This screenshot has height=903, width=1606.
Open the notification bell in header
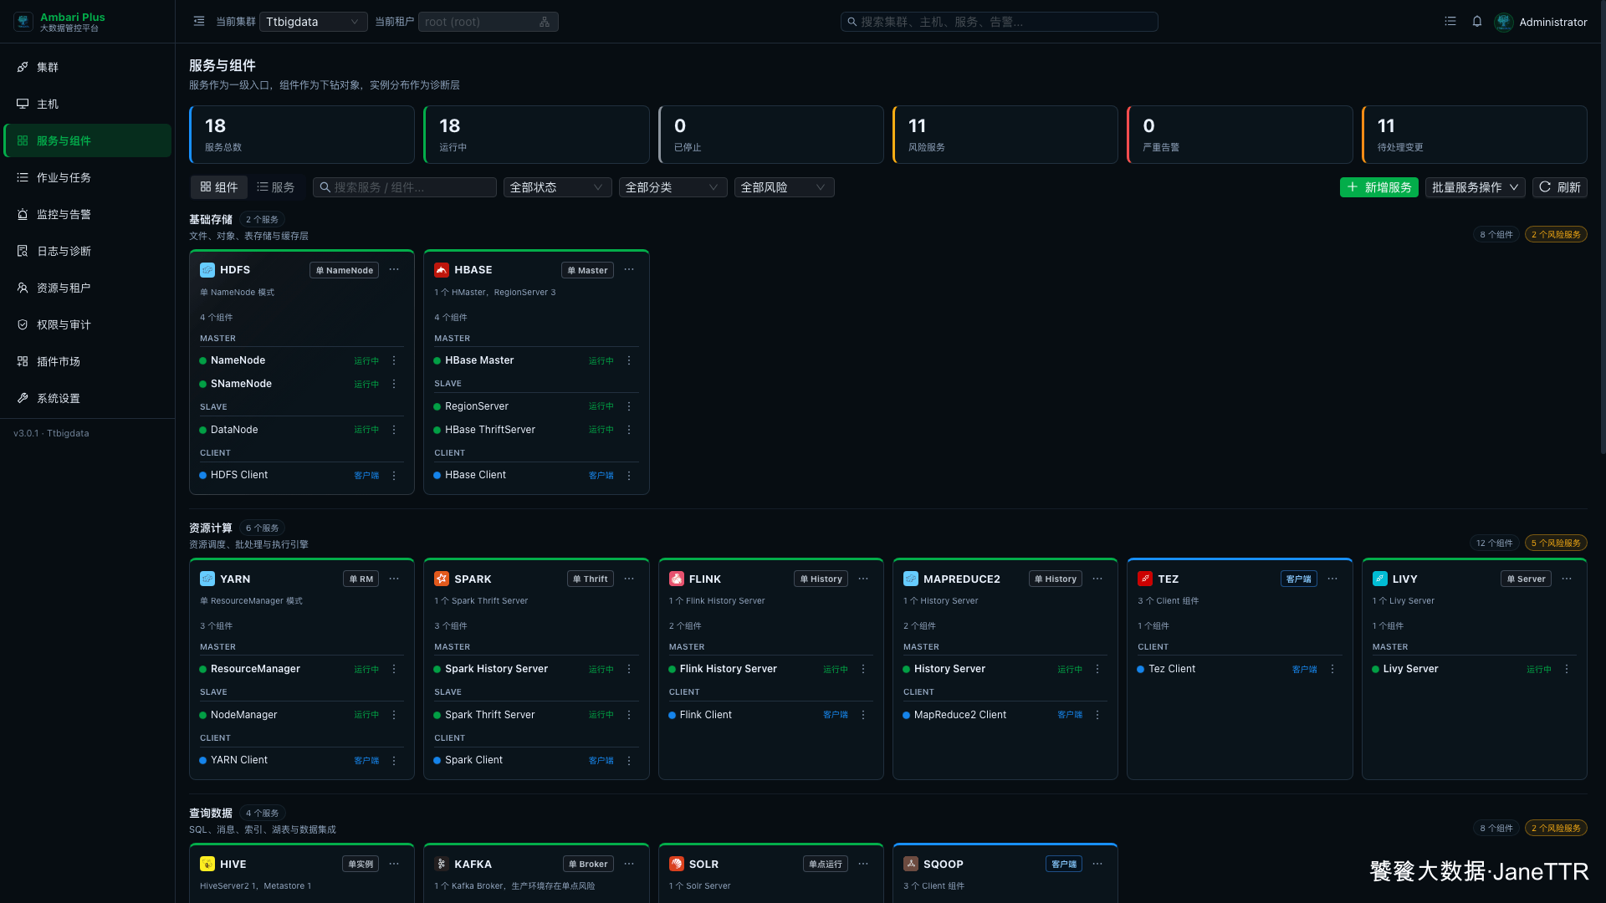(1477, 22)
